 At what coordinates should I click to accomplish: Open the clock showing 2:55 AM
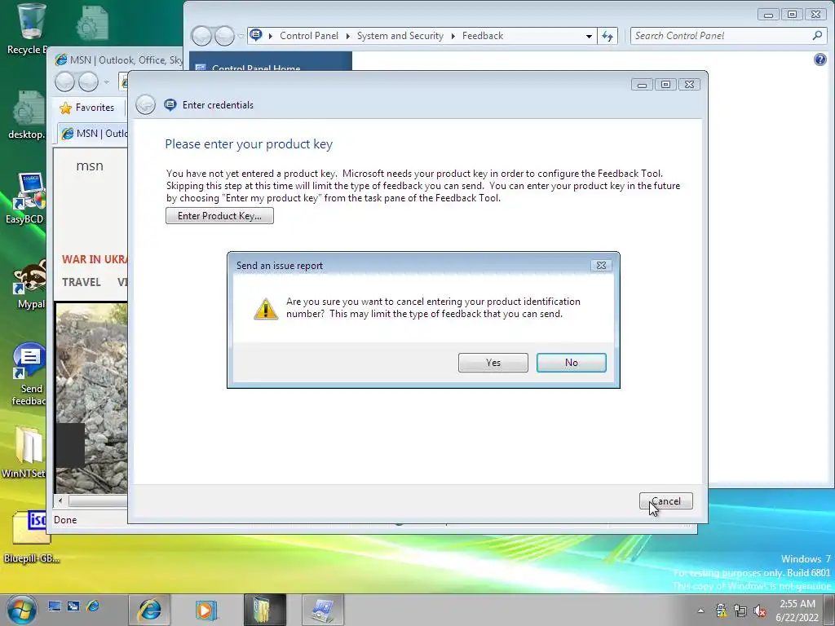point(797,611)
